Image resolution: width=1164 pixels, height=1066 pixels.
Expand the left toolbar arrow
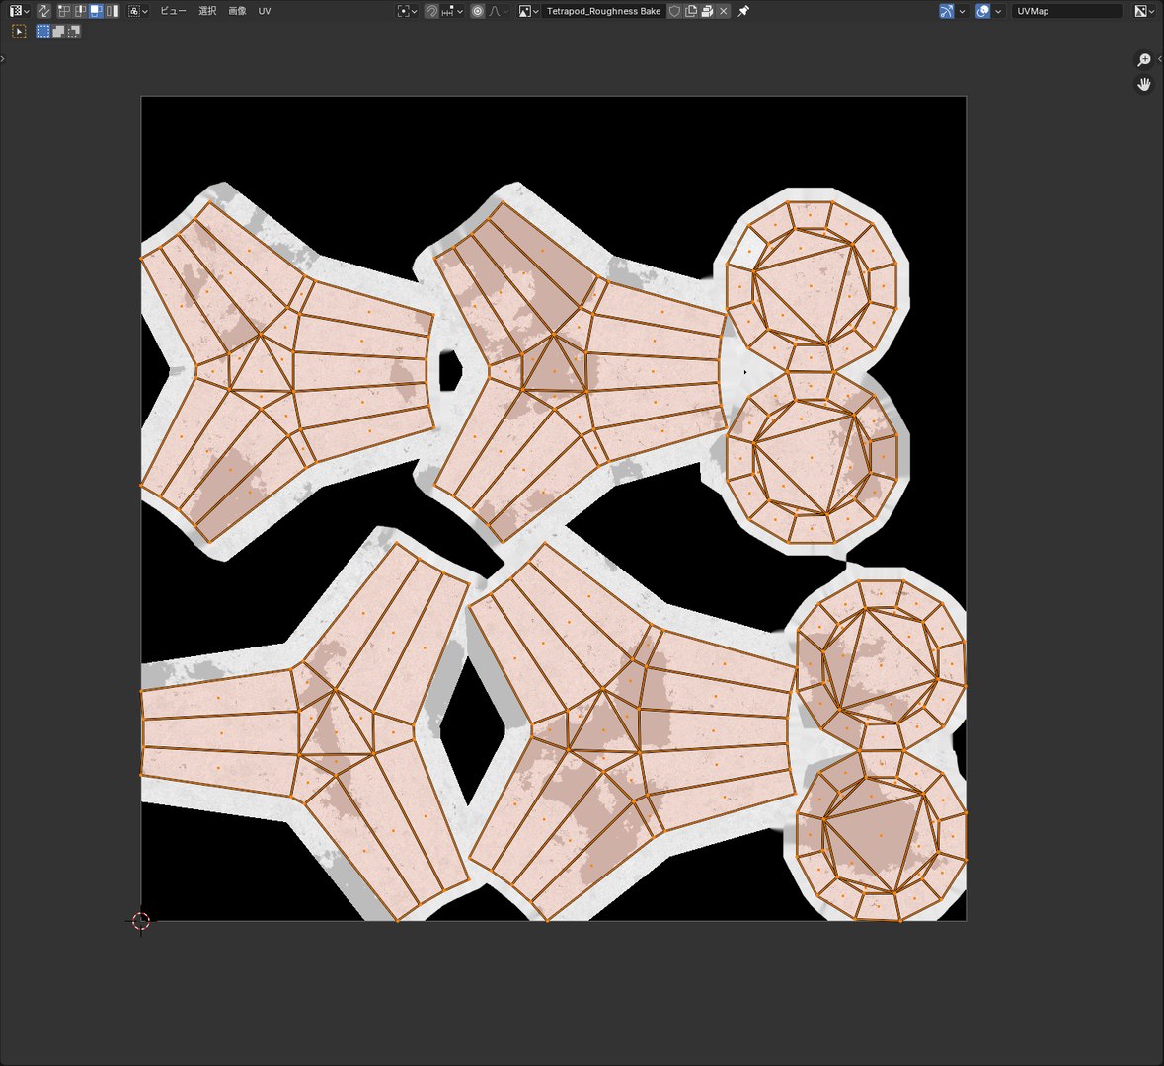pos(3,58)
